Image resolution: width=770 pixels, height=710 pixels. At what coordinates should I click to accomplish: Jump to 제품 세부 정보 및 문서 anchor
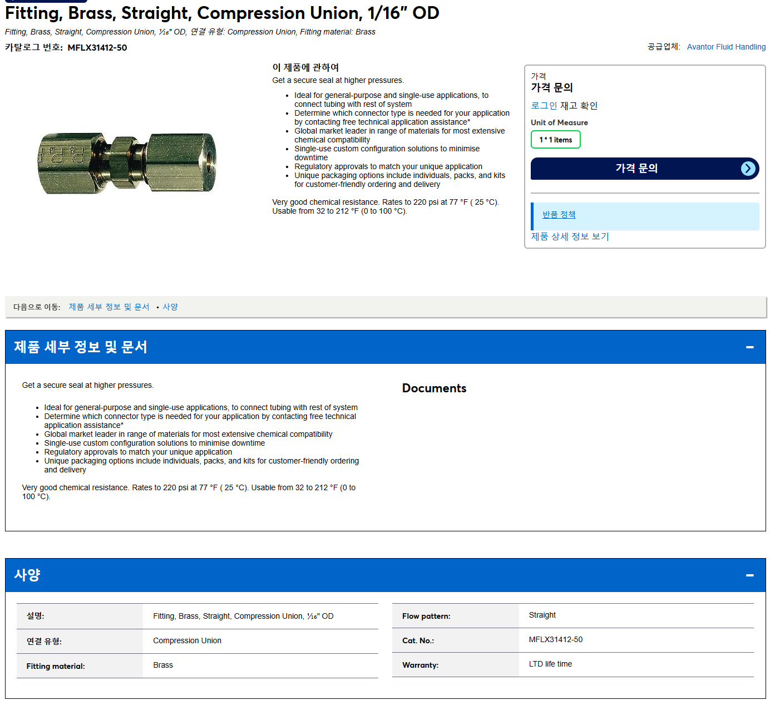[109, 307]
